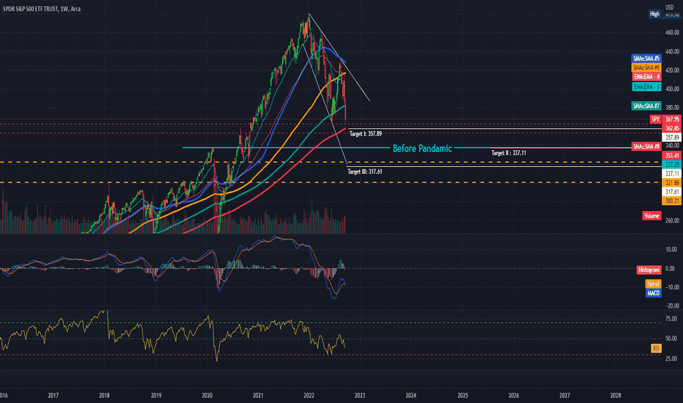Click the 2022 label on the time axis

pos(309,396)
